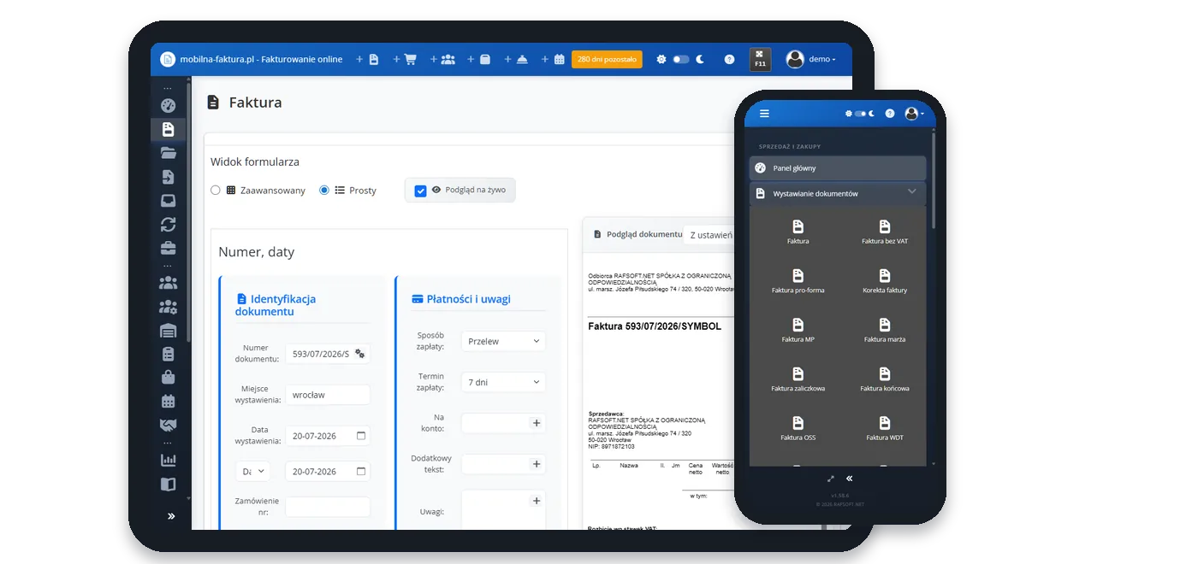Open Faktura WDT on phone
This screenshot has height=564, width=1198.
[885, 428]
